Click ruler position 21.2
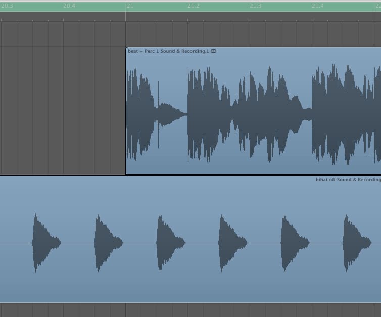The image size is (381, 317). click(x=194, y=6)
